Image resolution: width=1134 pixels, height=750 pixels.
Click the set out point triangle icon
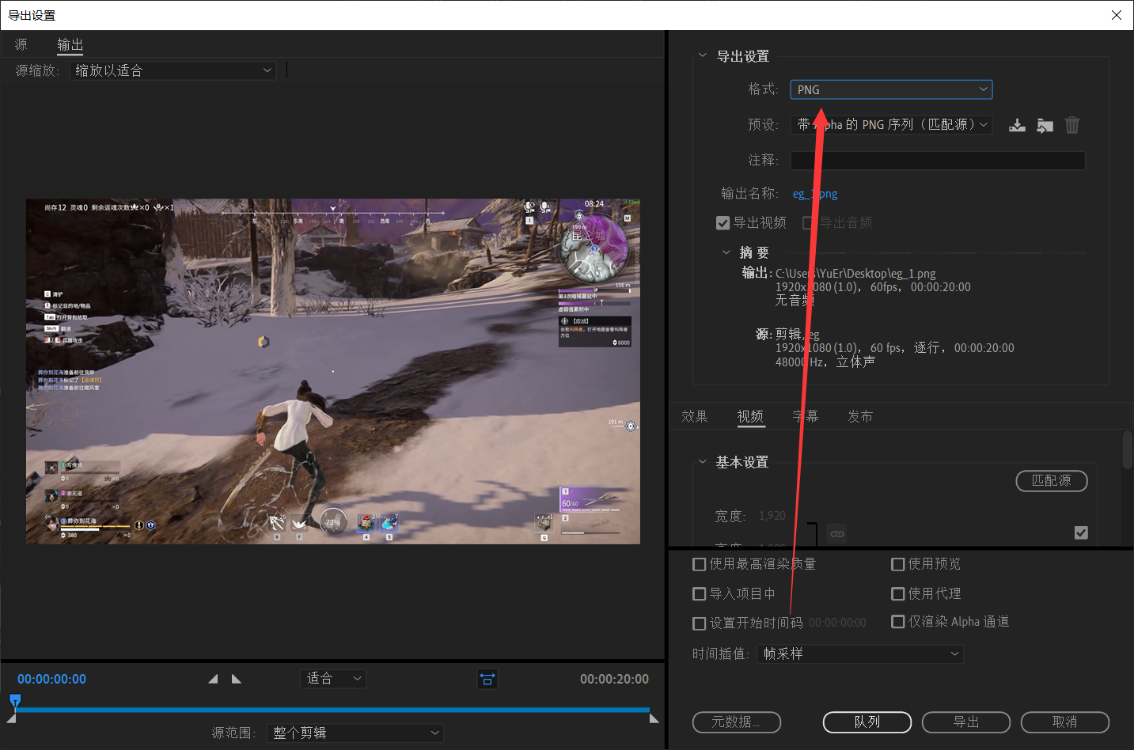pyautogui.click(x=236, y=679)
